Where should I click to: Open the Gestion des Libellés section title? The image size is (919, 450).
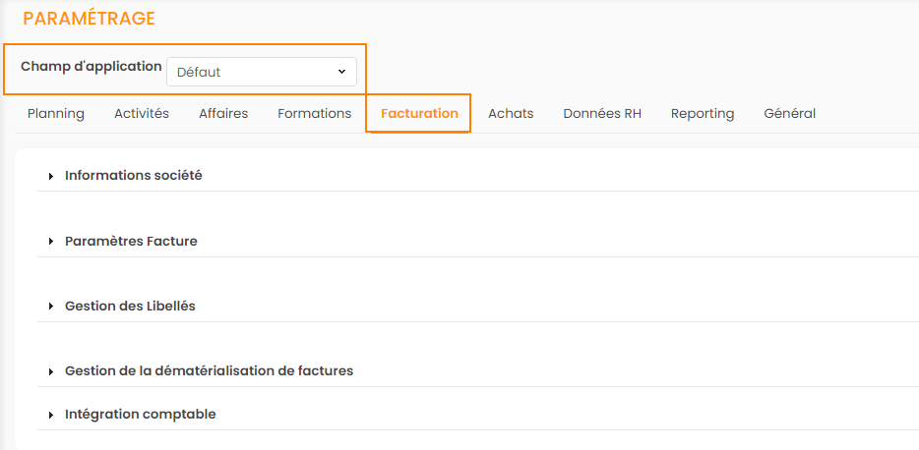(130, 306)
